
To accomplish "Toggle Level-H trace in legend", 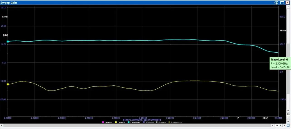I will (107, 122).
